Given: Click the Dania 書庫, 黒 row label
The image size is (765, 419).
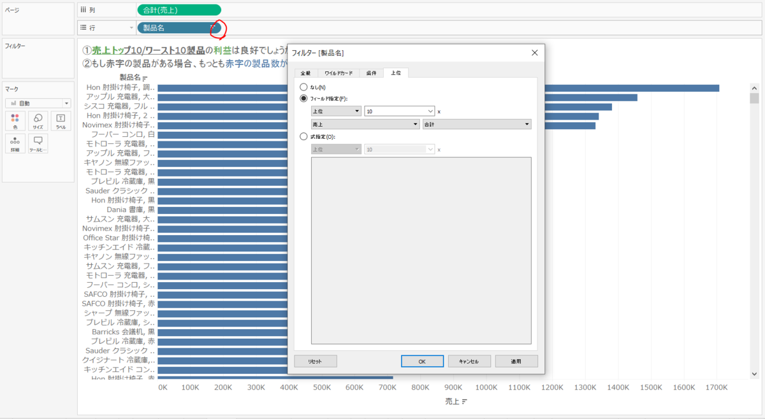Looking at the screenshot, I should point(130,209).
